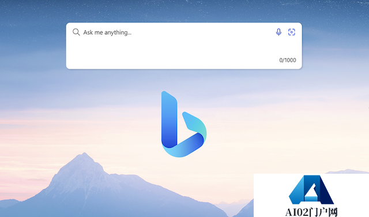
Task: Focus the 'Ask me anything...' input field
Action: pos(184,46)
